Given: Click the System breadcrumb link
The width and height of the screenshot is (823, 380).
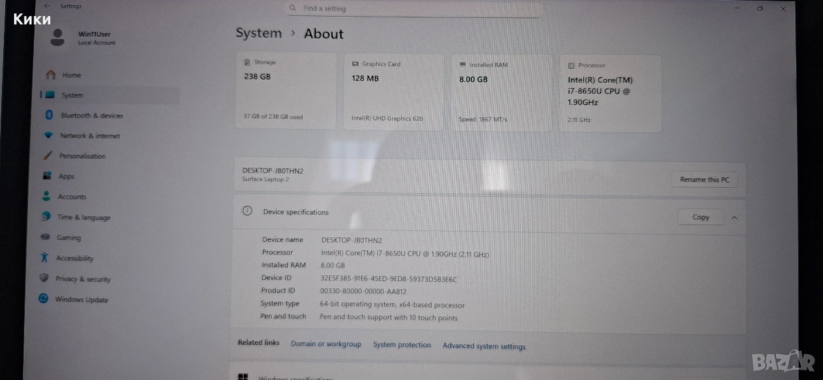Looking at the screenshot, I should [x=258, y=33].
